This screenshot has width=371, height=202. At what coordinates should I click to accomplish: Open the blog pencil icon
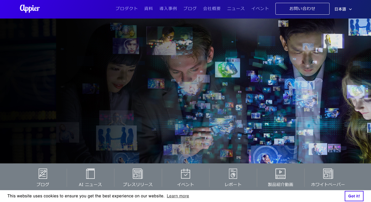coord(43,174)
